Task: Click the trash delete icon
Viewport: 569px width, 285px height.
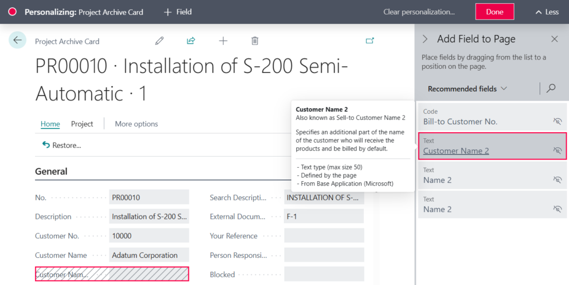Action: [x=254, y=41]
